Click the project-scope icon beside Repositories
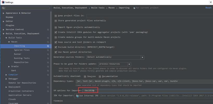213x104 pixels. pyautogui.click(x=48, y=62)
